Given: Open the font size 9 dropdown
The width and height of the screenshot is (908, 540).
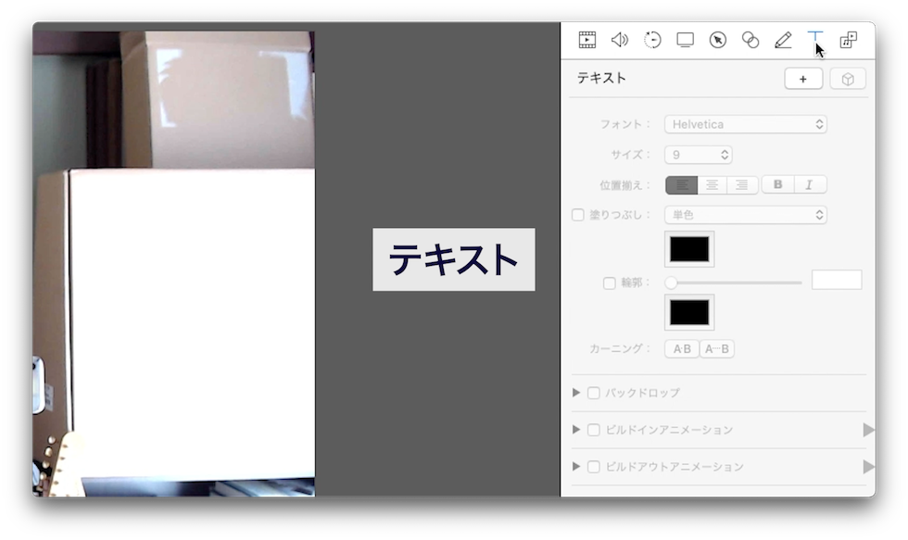Looking at the screenshot, I should click(698, 154).
